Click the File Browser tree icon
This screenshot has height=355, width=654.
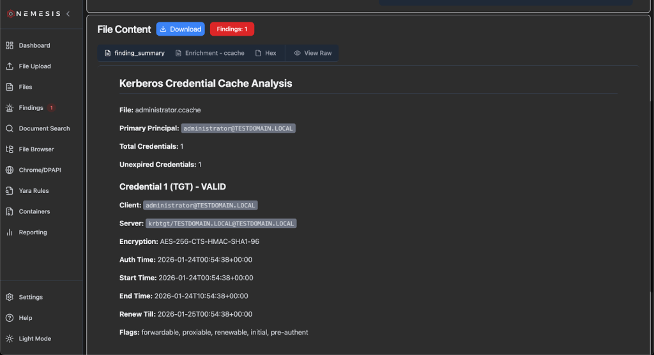[x=10, y=149]
